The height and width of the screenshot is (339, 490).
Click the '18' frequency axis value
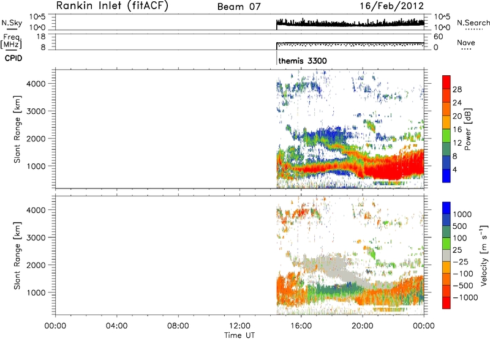coord(41,37)
